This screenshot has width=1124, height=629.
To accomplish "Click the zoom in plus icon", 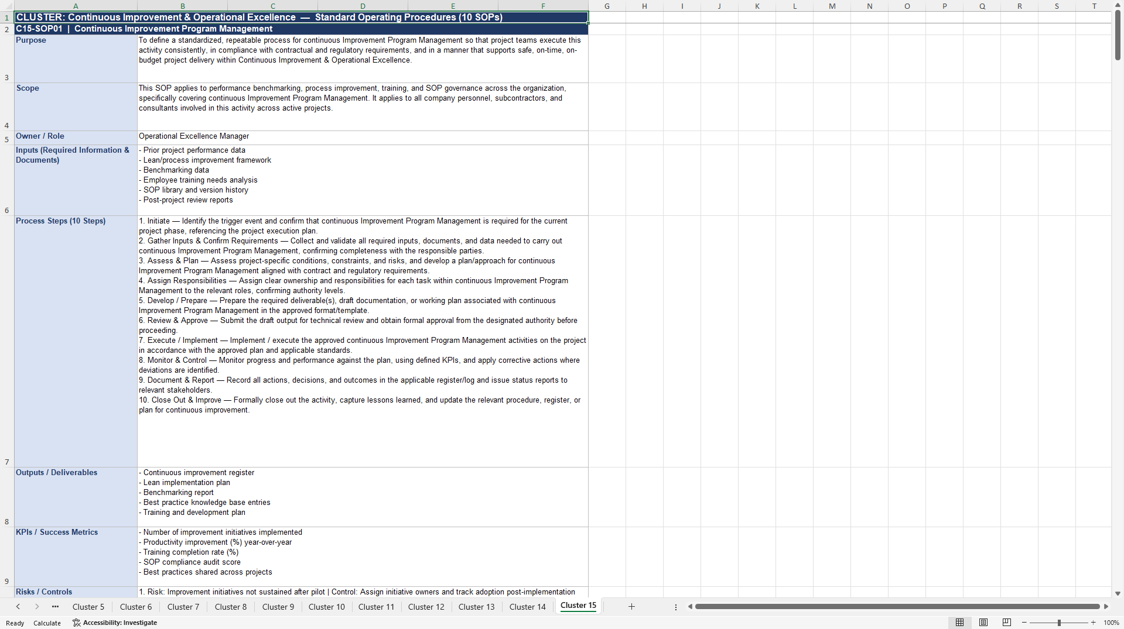I will click(x=1093, y=623).
